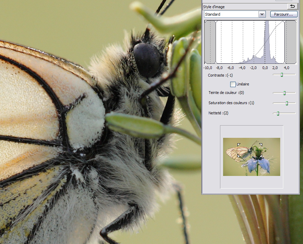Click the histogram left shadow boundary marker
Viewport: 303px width, 244px height.
click(x=216, y=42)
